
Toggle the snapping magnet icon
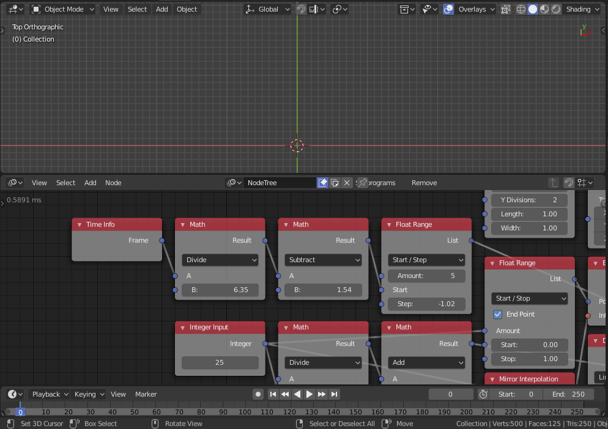pyautogui.click(x=302, y=9)
